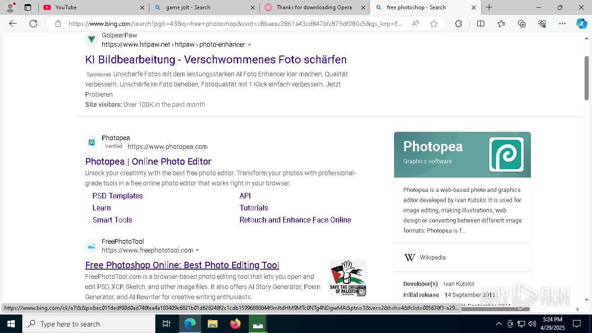Open a new browser tab
This screenshot has width=592, height=333.
coord(489,7)
